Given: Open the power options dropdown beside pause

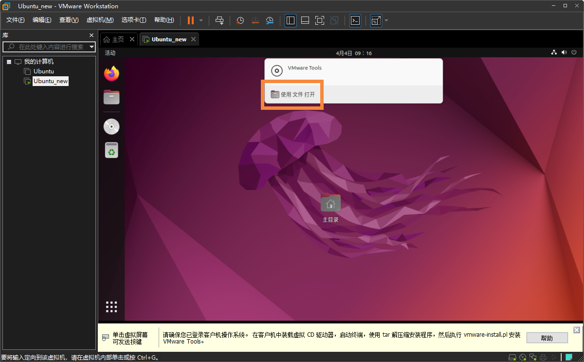Looking at the screenshot, I should pos(201,20).
